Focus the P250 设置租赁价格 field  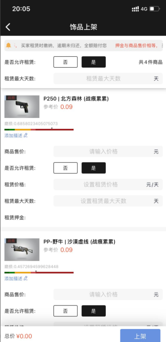(x=108, y=185)
